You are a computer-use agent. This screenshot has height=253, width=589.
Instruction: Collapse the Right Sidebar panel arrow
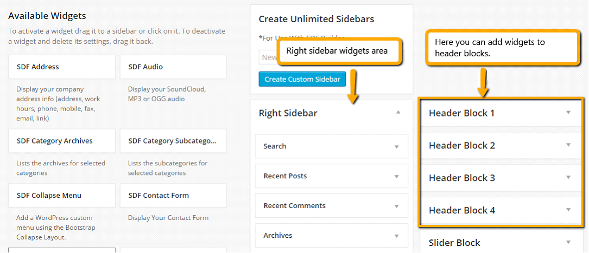(398, 112)
